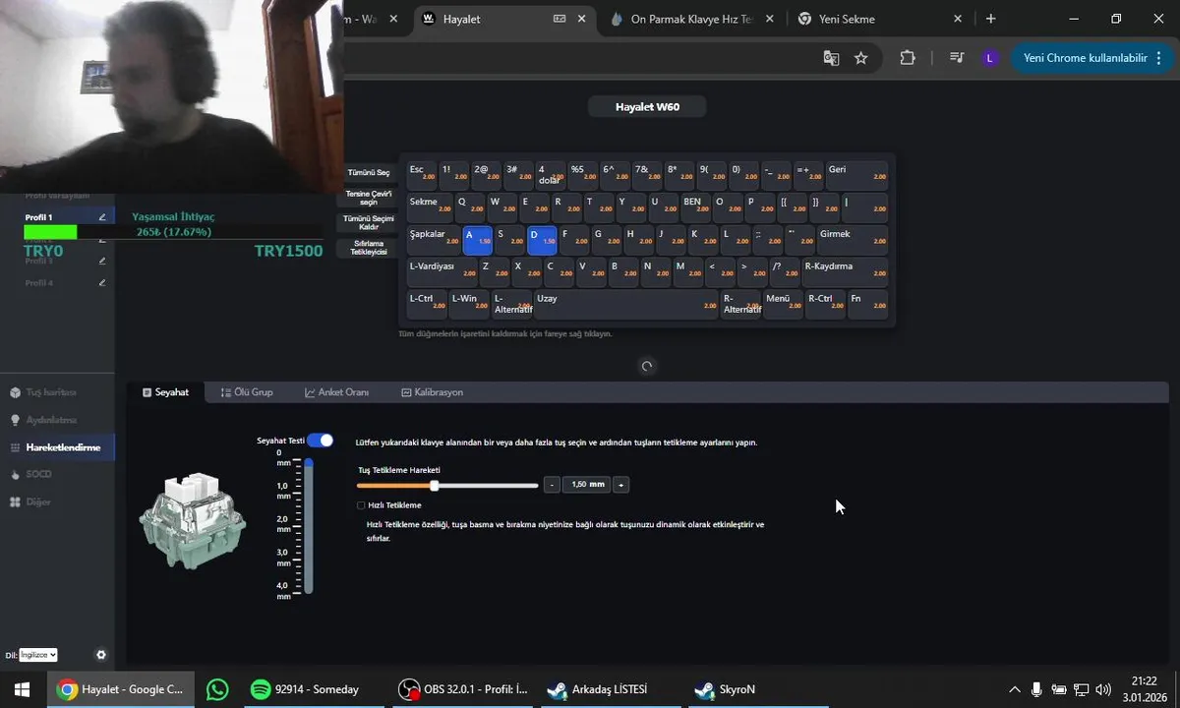Click Tümünü Seçimi Kaldır button
The height and width of the screenshot is (708, 1180).
point(369,223)
